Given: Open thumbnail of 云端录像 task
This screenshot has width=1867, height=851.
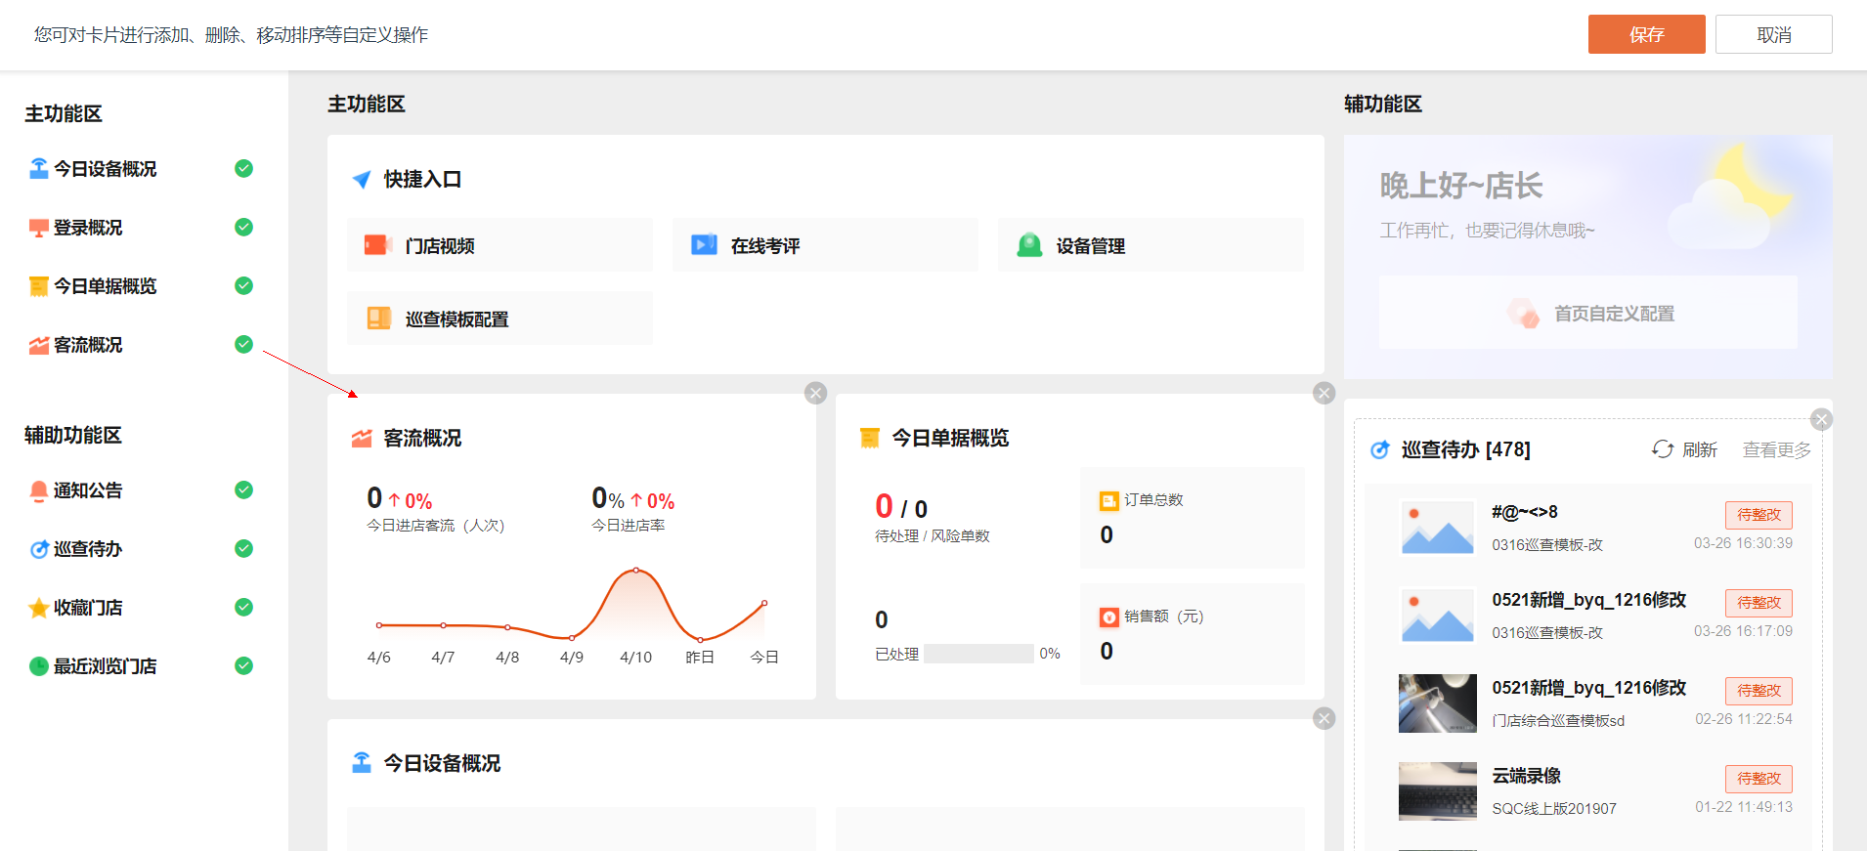Looking at the screenshot, I should click(1438, 791).
